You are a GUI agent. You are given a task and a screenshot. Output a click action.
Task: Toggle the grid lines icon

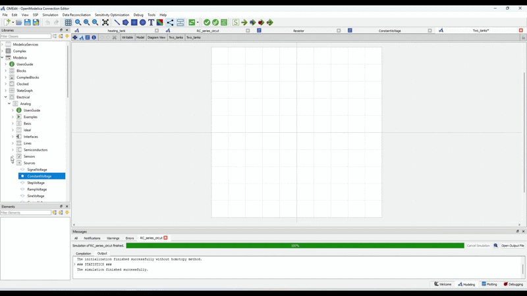point(69,22)
